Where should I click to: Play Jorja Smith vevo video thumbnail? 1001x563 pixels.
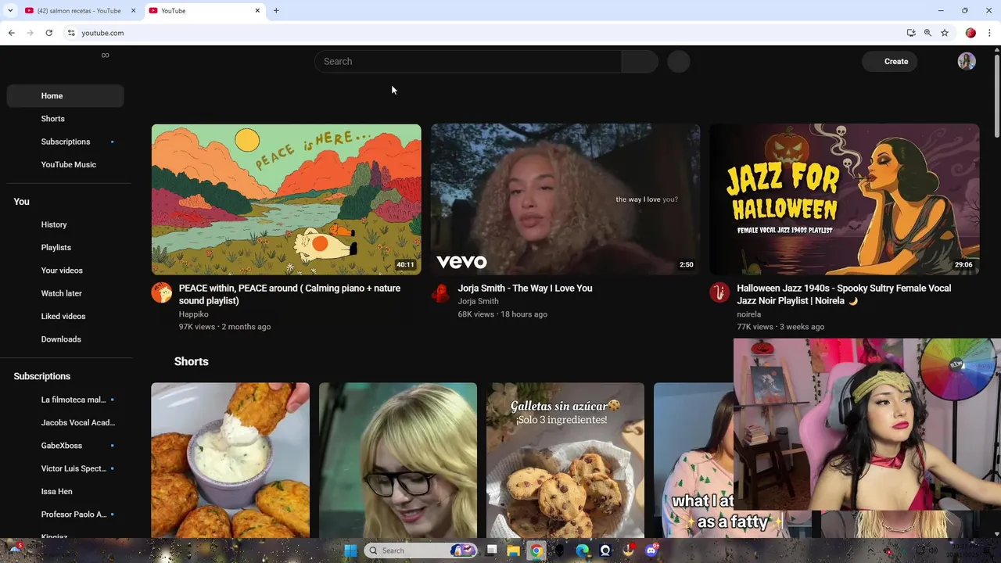pos(565,199)
